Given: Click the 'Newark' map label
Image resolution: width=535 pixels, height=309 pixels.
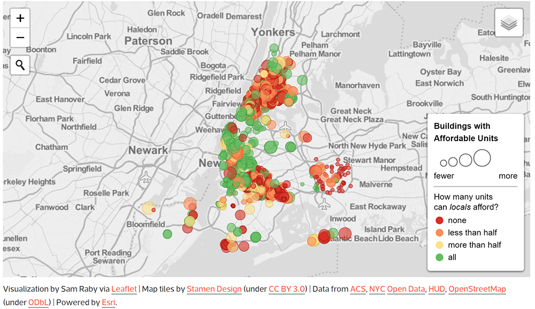Looking at the screenshot, I should tap(148, 150).
